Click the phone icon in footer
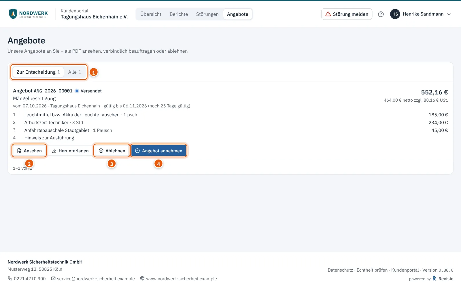Image resolution: width=461 pixels, height=288 pixels. pos(10,278)
